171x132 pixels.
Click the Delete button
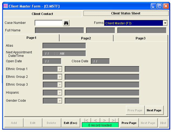(52, 123)
